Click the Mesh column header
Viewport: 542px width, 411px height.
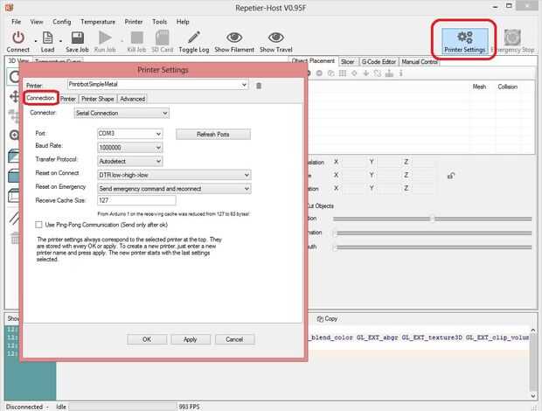click(479, 87)
